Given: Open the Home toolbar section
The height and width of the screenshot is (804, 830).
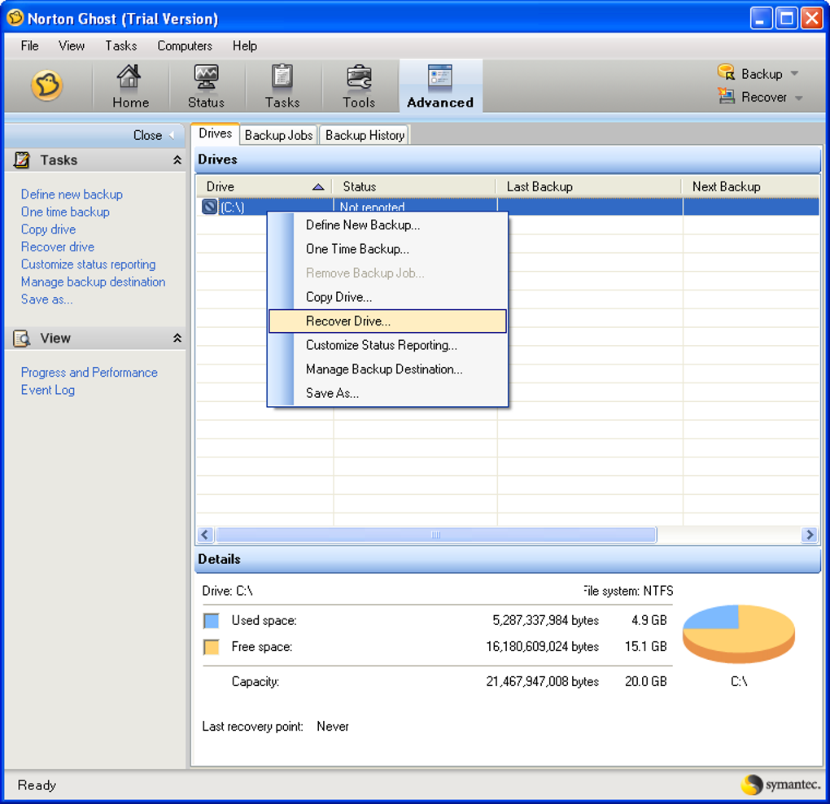Looking at the screenshot, I should 130,85.
